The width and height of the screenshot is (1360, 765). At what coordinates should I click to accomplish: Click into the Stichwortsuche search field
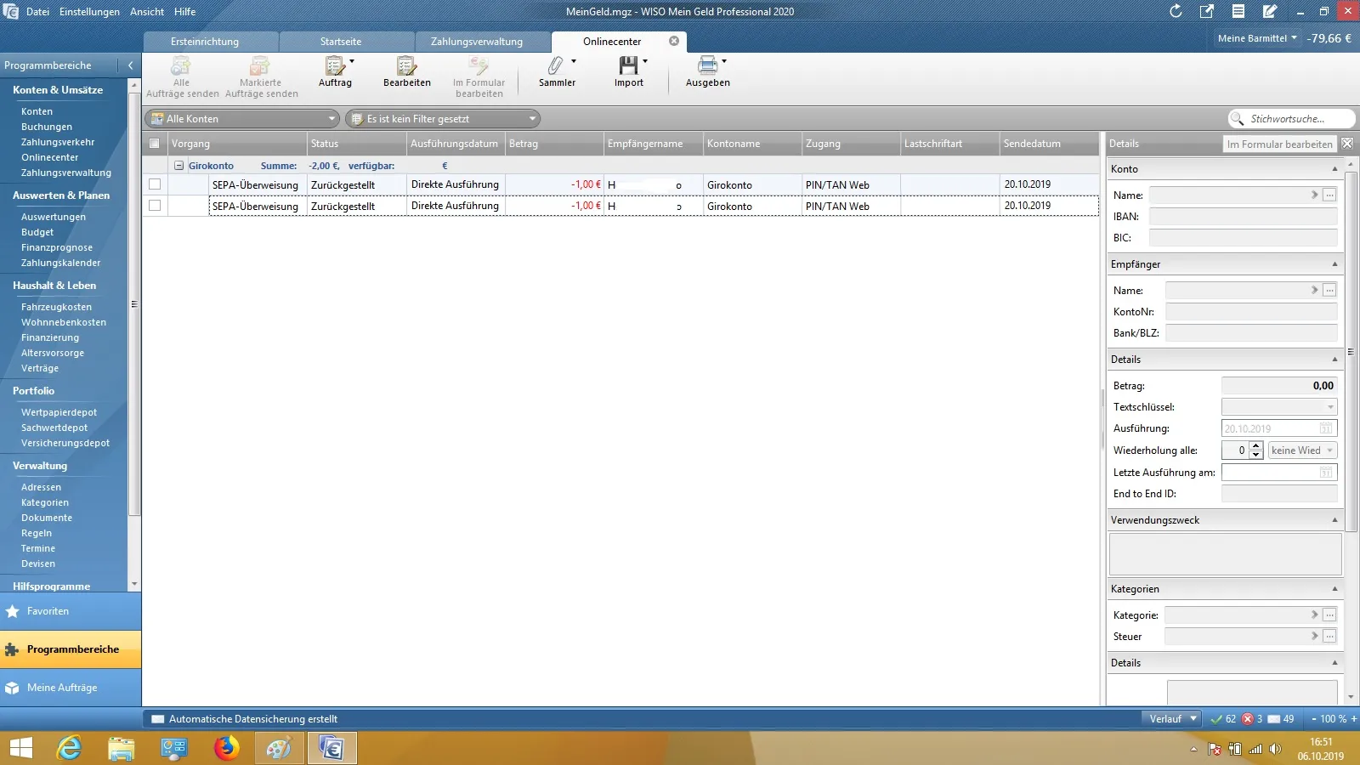click(1296, 119)
